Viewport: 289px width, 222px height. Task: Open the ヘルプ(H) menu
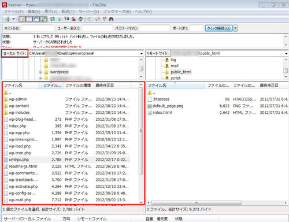(x=143, y=12)
